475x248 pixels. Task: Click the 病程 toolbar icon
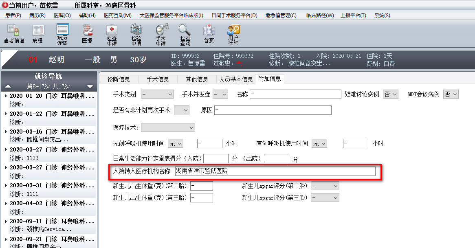tap(37, 34)
